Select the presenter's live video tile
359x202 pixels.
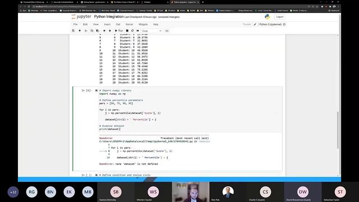(x=191, y=192)
